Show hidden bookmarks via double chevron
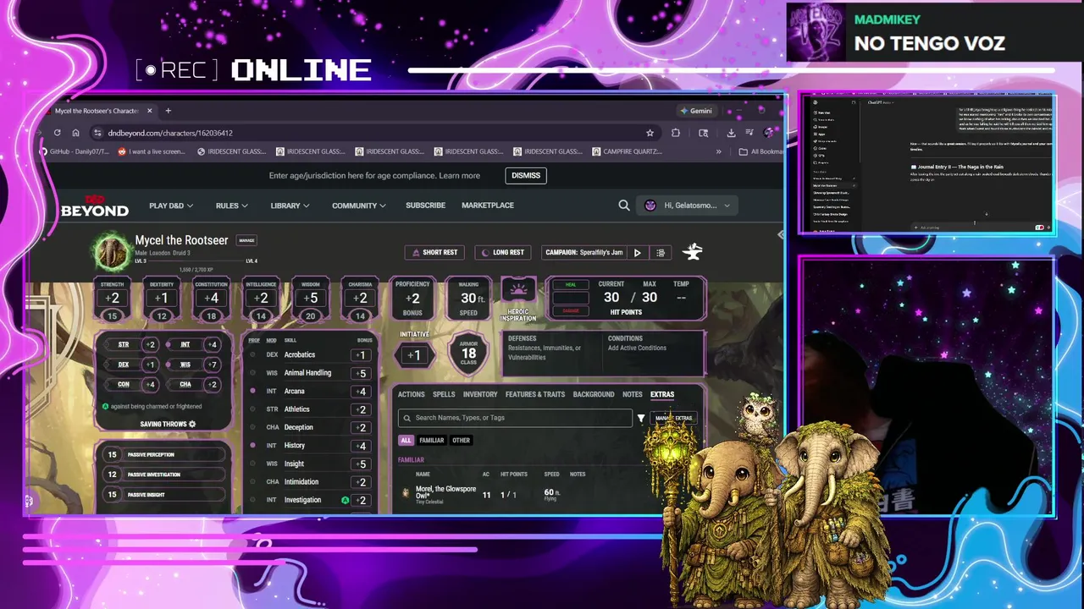Image resolution: width=1084 pixels, height=609 pixels. 718,151
